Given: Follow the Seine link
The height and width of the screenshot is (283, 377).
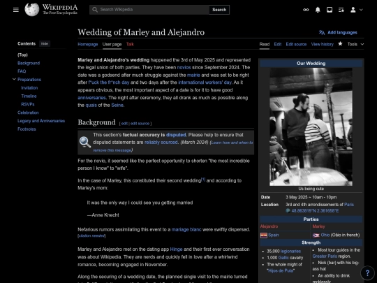Looking at the screenshot, I should pyautogui.click(x=117, y=105).
